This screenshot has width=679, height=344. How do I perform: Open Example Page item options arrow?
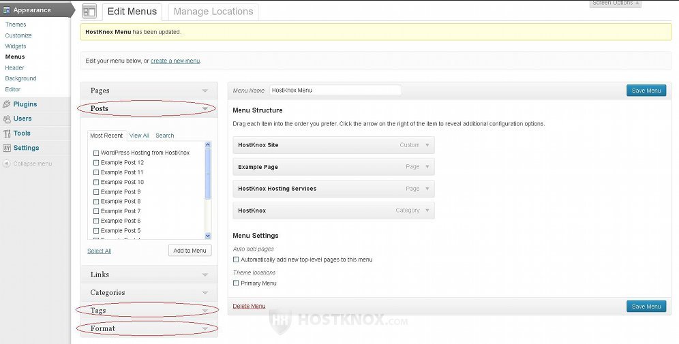point(427,167)
